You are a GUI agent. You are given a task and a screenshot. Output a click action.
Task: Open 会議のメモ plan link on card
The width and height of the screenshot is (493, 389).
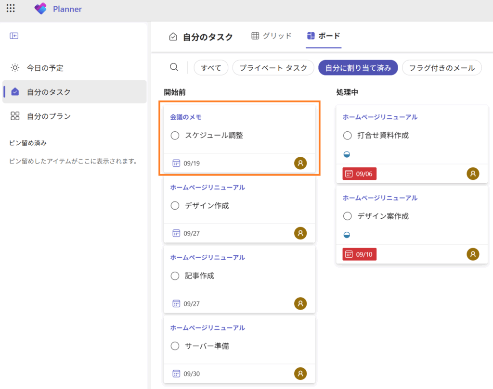click(186, 117)
